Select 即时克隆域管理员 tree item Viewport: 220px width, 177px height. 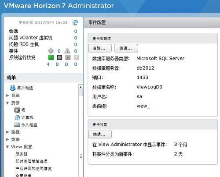pos(32,161)
